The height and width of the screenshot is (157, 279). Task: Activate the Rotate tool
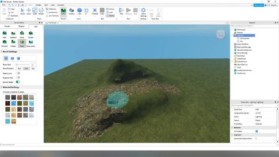[41, 11]
